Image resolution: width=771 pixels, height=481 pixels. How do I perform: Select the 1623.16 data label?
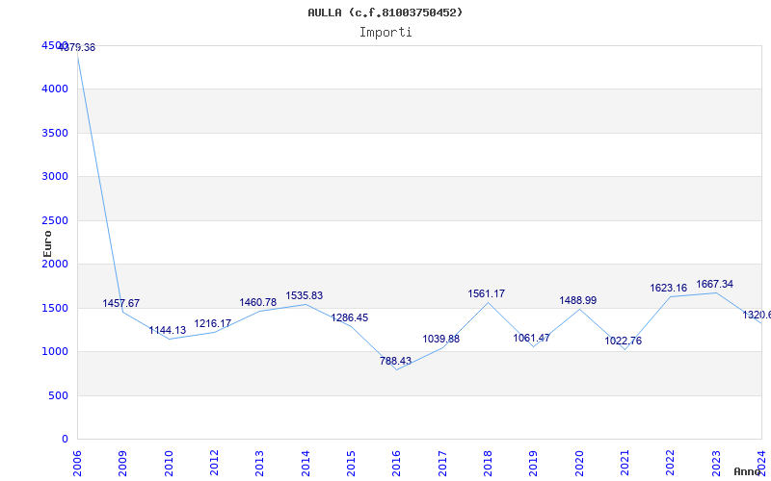coord(669,288)
